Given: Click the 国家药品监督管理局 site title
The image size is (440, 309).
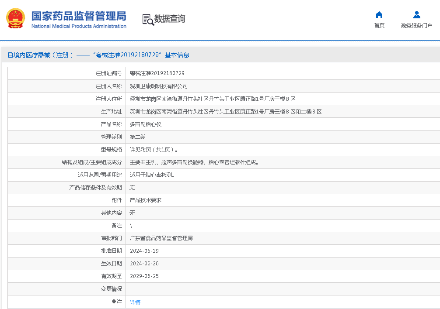Looking at the screenshot, I should click(x=79, y=16).
